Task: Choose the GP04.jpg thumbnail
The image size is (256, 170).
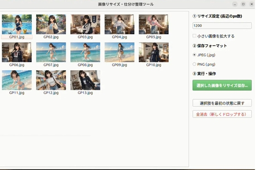Action: point(119,24)
